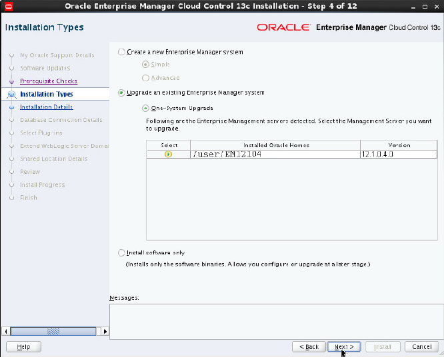Go to Prerequisite Checks step link

click(x=49, y=81)
